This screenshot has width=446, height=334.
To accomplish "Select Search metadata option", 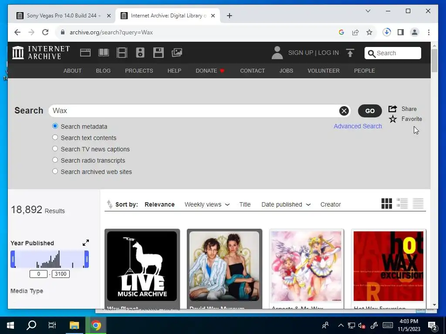I will pos(55,126).
